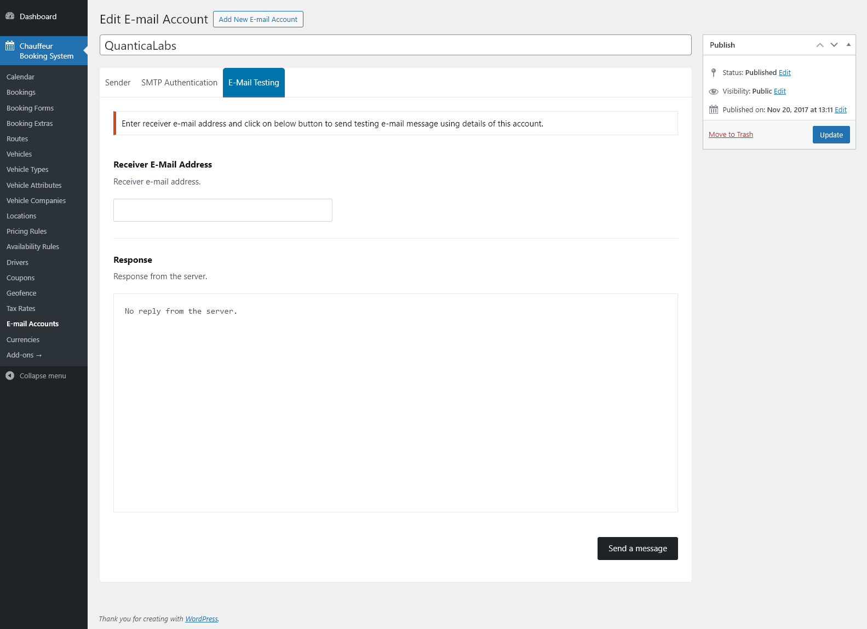Click the QuanticaLabs title field
Viewport: 867px width, 629px height.
(x=395, y=45)
